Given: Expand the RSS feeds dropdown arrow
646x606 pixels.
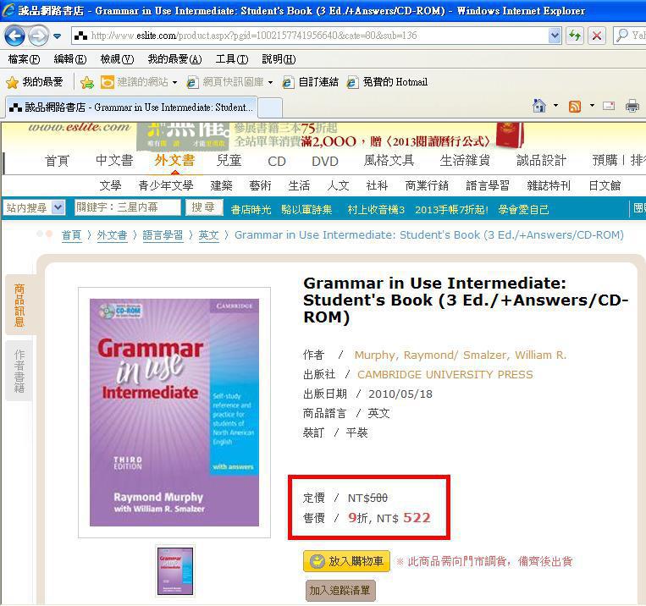Looking at the screenshot, I should pos(592,106).
